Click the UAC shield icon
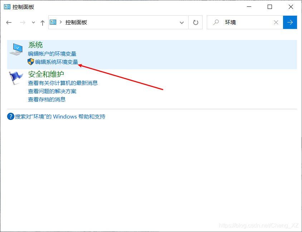Image resolution: width=302 pixels, height=232 pixels. point(31,62)
